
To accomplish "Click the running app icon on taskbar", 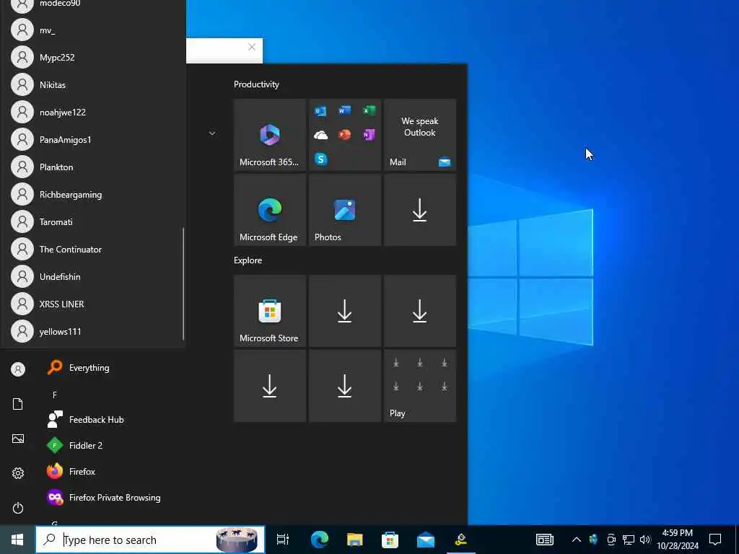I will (461, 540).
